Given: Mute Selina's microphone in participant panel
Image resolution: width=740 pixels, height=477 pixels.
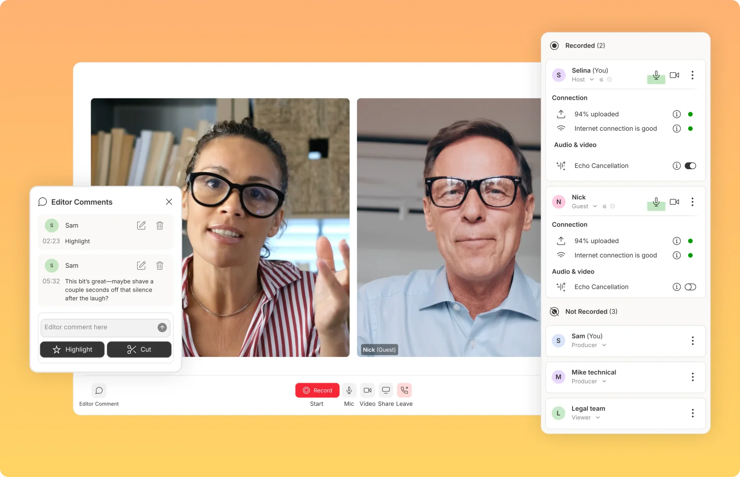Looking at the screenshot, I should click(656, 76).
